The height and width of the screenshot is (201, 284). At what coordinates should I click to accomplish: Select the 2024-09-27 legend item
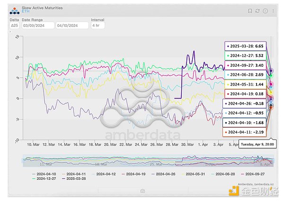[x=251, y=174]
